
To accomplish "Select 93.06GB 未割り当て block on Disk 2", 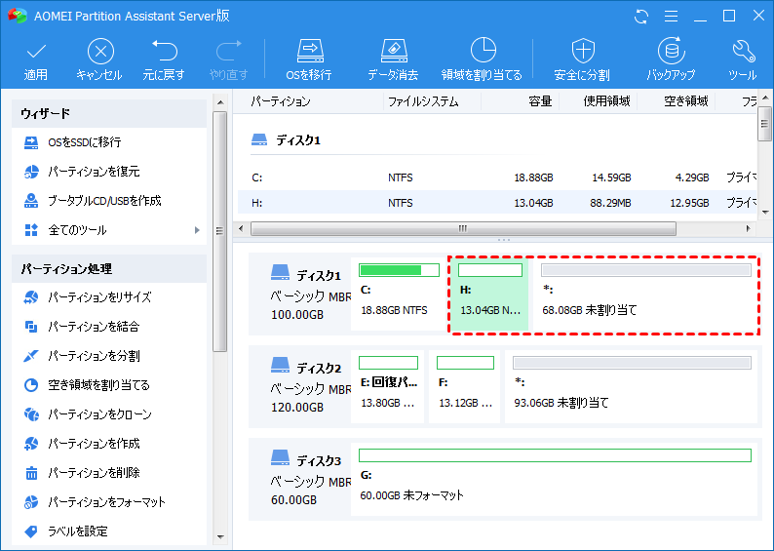I will (x=632, y=386).
